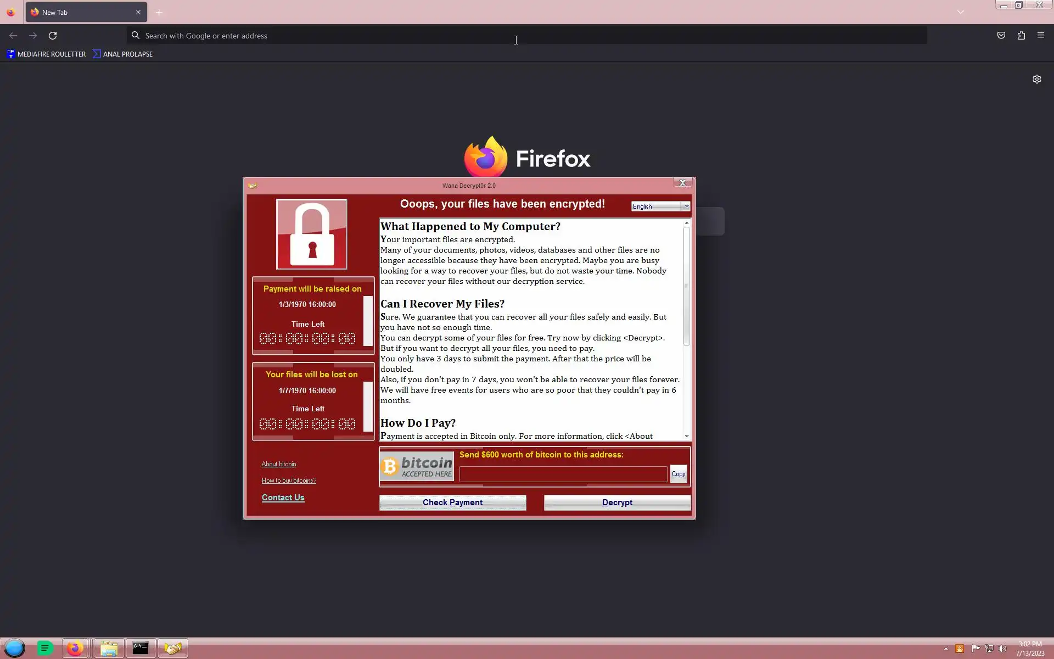Show hidden system tray icons arrow
Screen dimensions: 1054x659
click(946, 649)
